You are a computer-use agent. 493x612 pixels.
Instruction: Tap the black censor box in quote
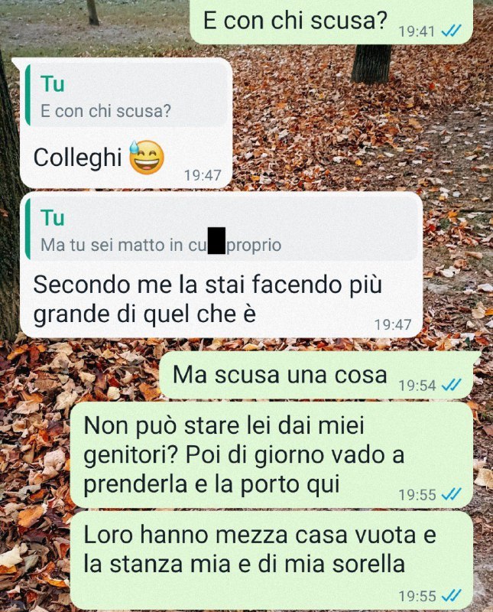(x=216, y=240)
